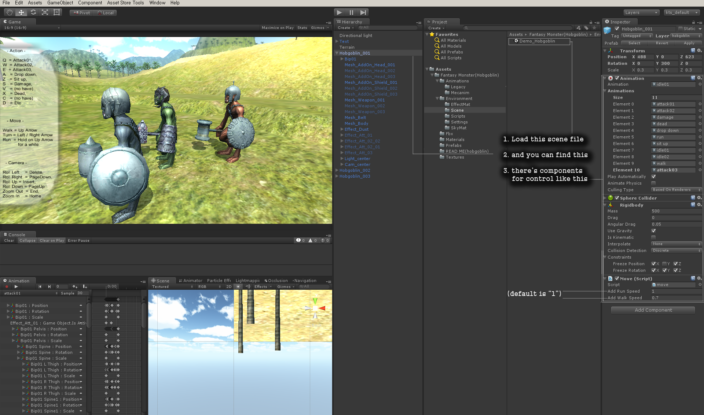Screen dimensions: 704x415
Task: Open the kts_default layout dropdown
Action: click(682, 12)
